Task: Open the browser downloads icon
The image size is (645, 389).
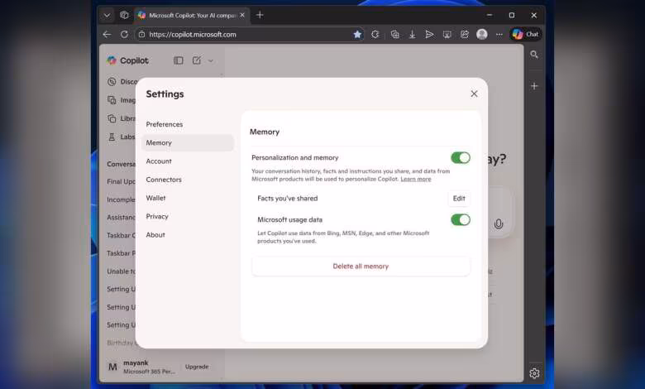Action: [412, 35]
